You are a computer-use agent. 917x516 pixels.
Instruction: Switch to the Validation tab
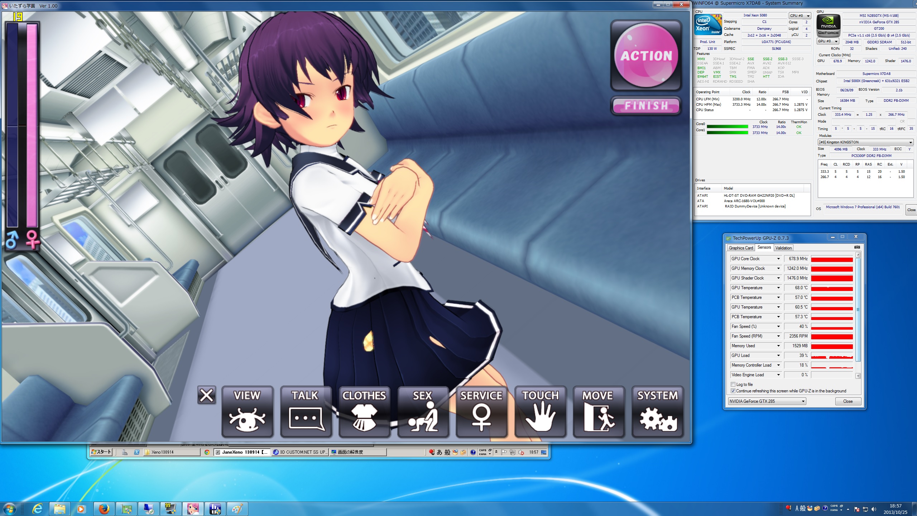coord(783,248)
